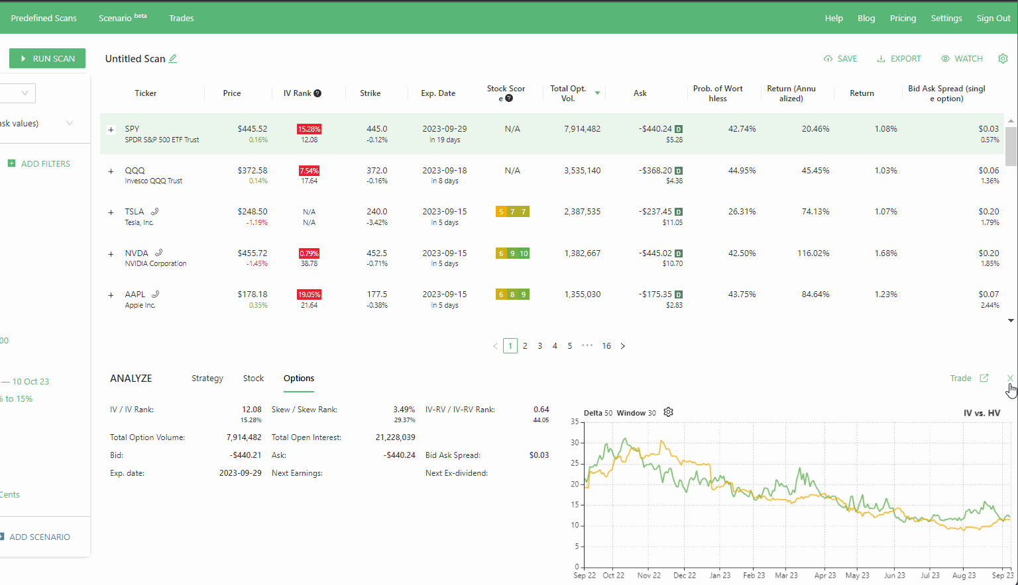Sort by Total Opt. Vol. arrow
The image size is (1018, 585).
597,93
